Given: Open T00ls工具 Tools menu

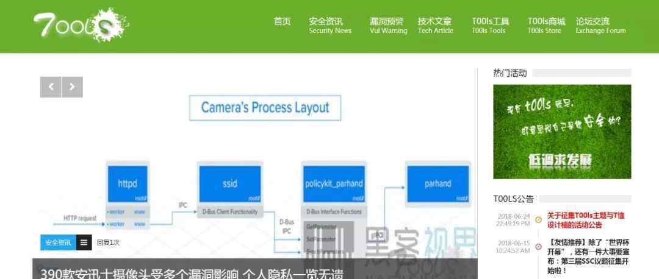Looking at the screenshot, I should (490, 25).
